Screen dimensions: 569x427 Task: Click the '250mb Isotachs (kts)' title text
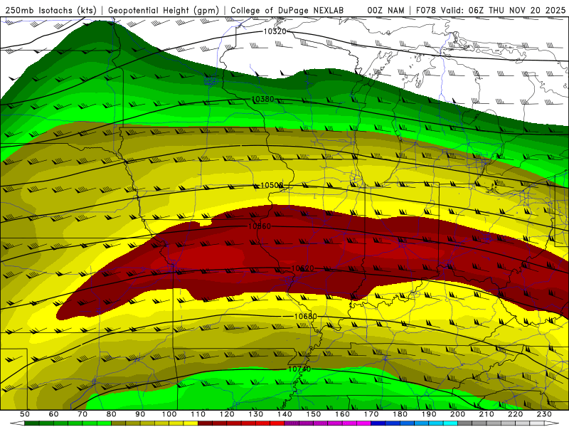(50, 11)
